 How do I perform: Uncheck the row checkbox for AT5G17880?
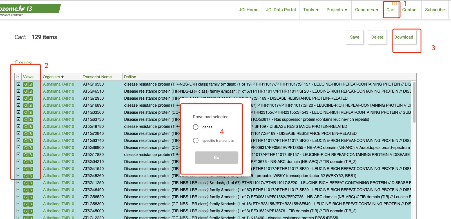(x=18, y=154)
